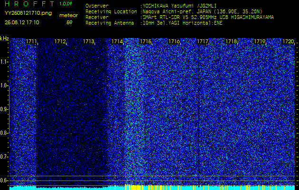The width and height of the screenshot is (299, 190).
Task: Click the 1716 time marker
Action: coord(174,41)
